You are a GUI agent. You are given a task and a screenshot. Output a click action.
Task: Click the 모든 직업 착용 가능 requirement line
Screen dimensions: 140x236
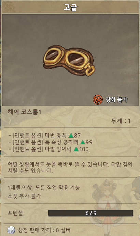44,188
